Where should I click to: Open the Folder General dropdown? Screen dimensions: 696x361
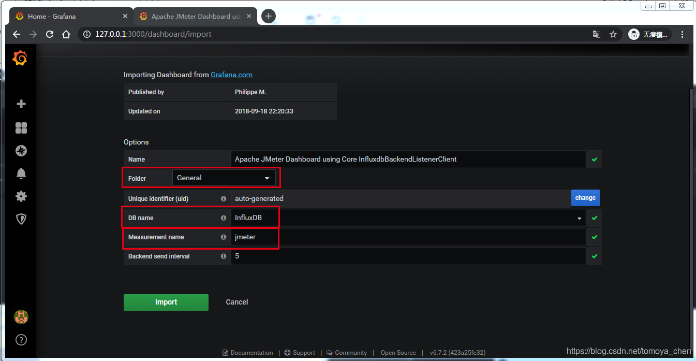(224, 178)
